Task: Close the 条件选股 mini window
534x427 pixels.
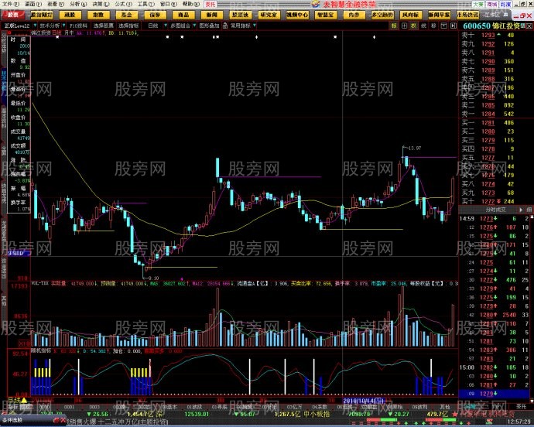Action: click(63, 421)
